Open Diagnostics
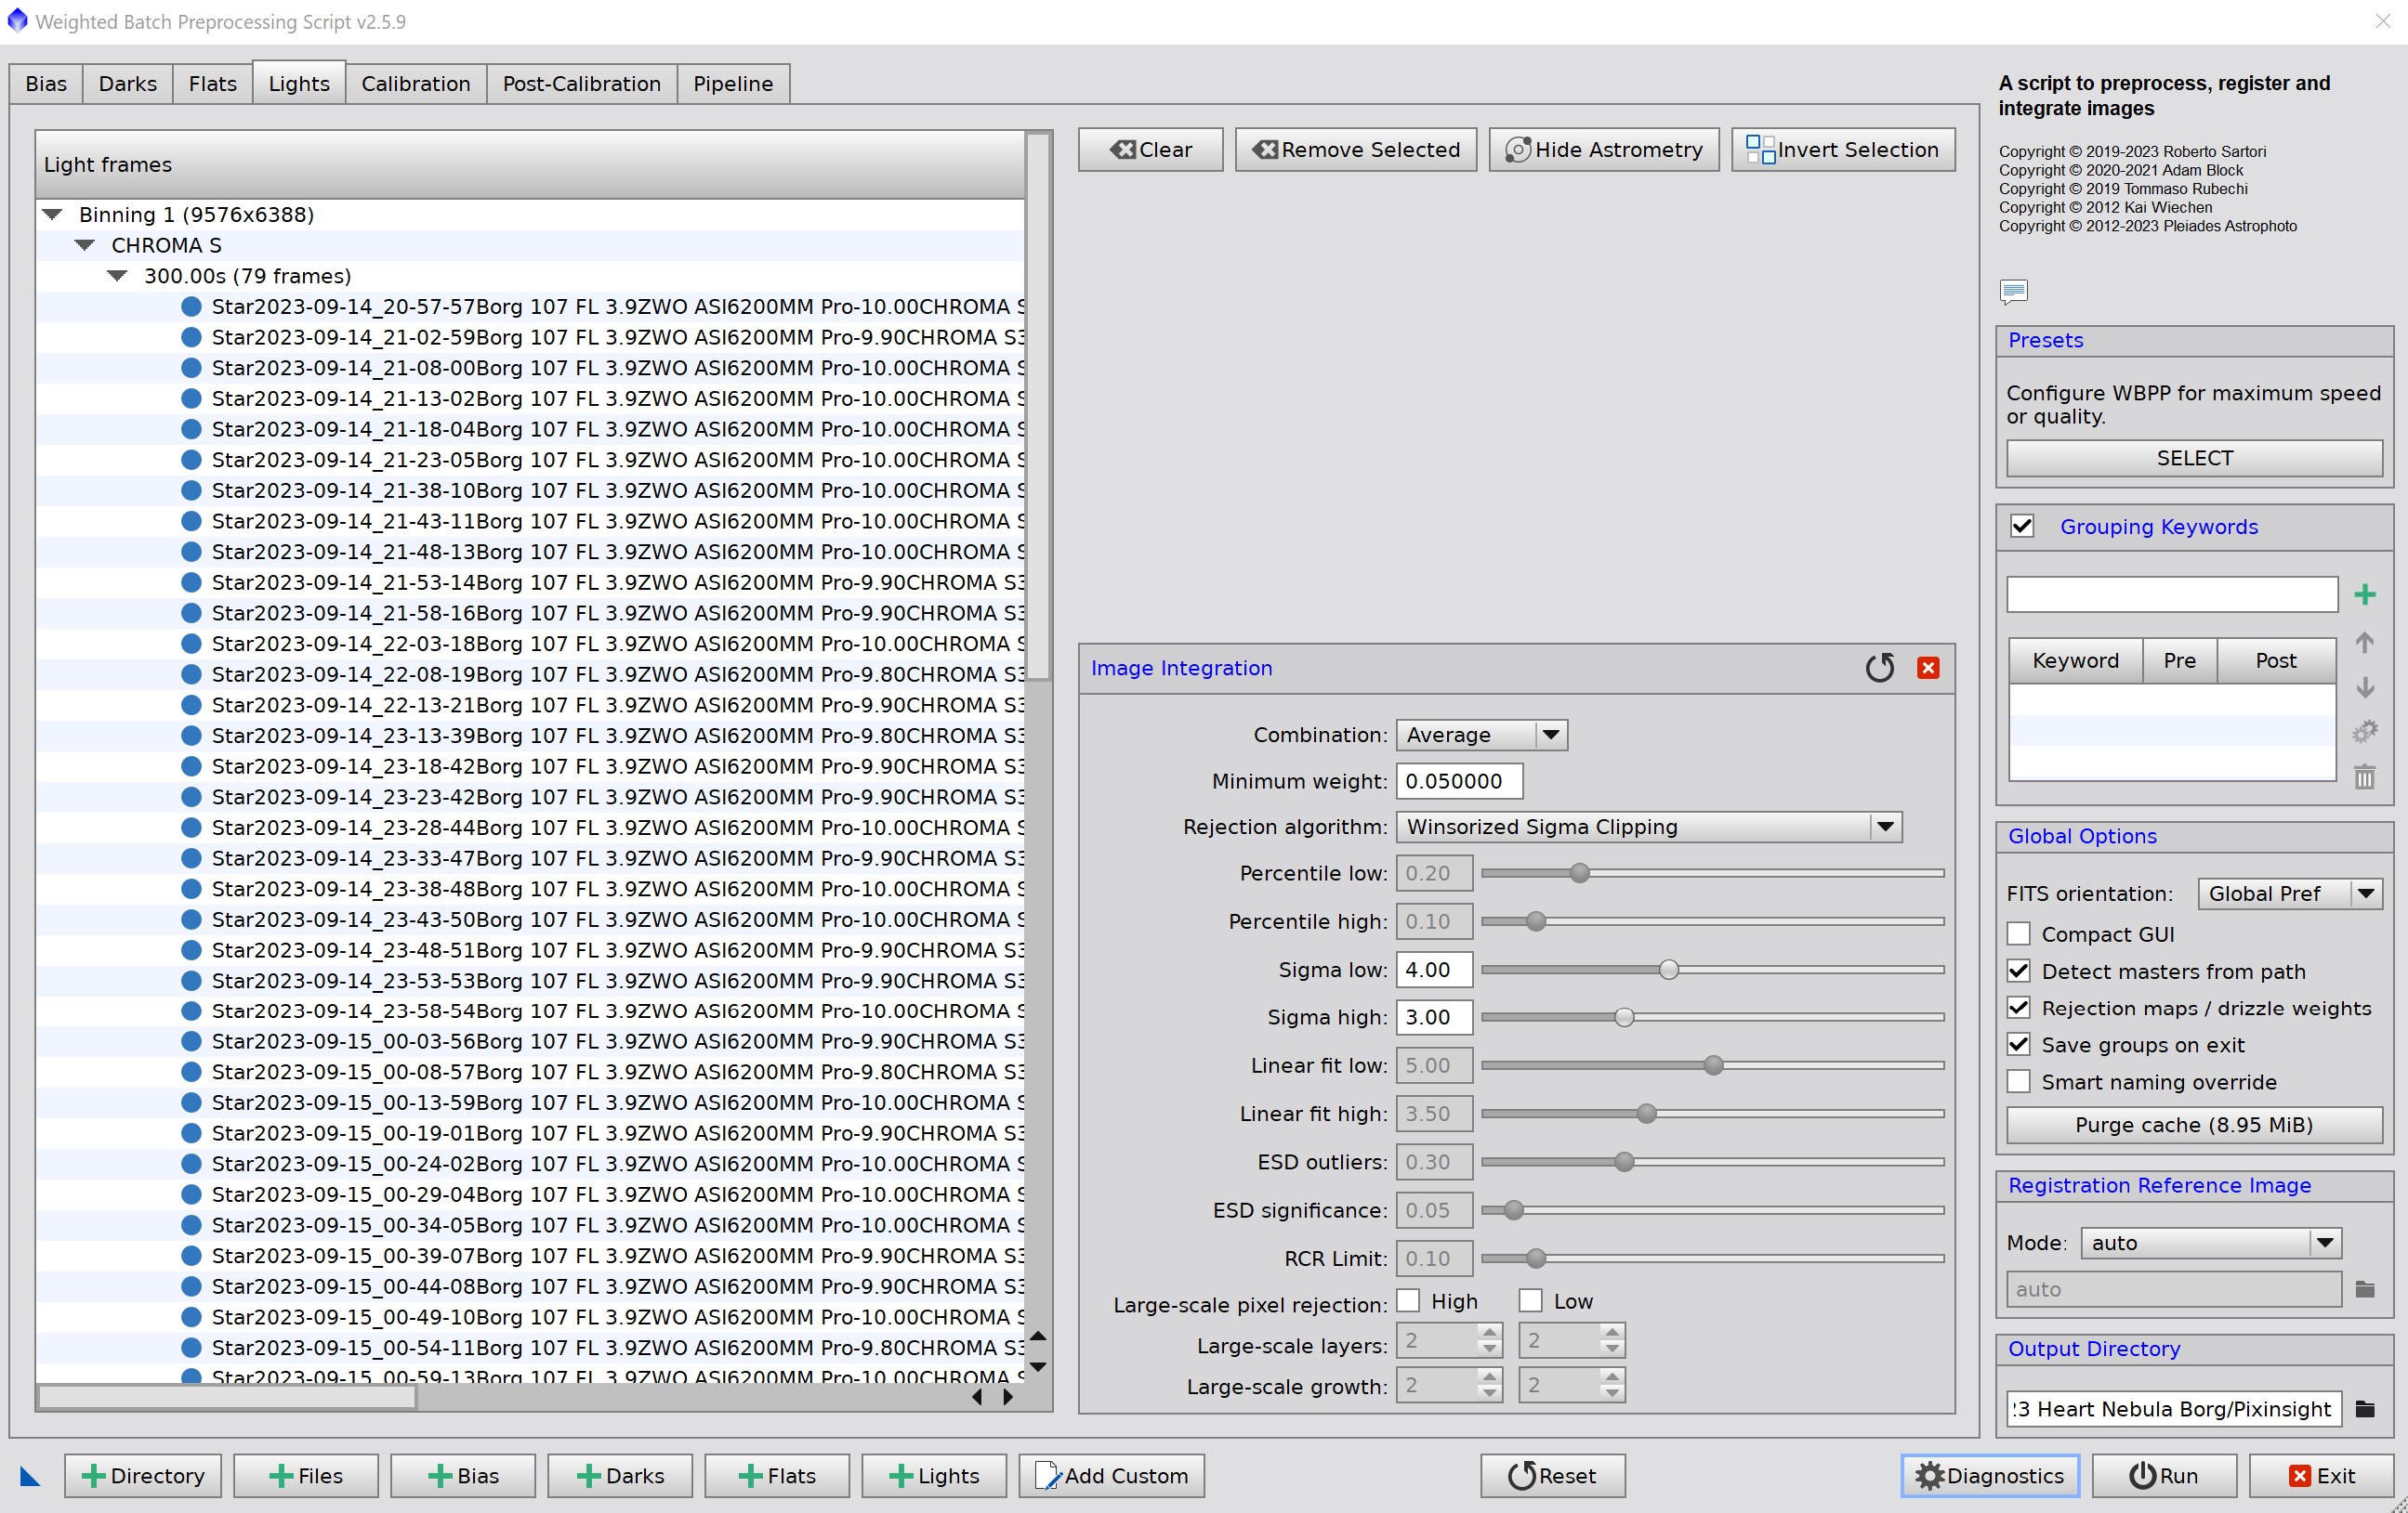The height and width of the screenshot is (1513, 2408). tap(1989, 1476)
